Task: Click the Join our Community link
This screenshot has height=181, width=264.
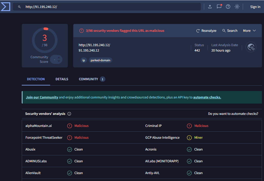Action: coord(42,97)
